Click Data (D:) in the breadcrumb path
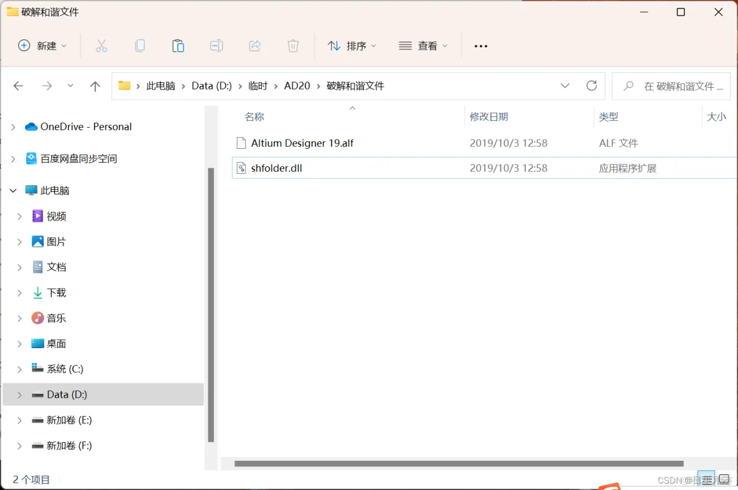Screen dimensions: 738x490 click(212, 85)
